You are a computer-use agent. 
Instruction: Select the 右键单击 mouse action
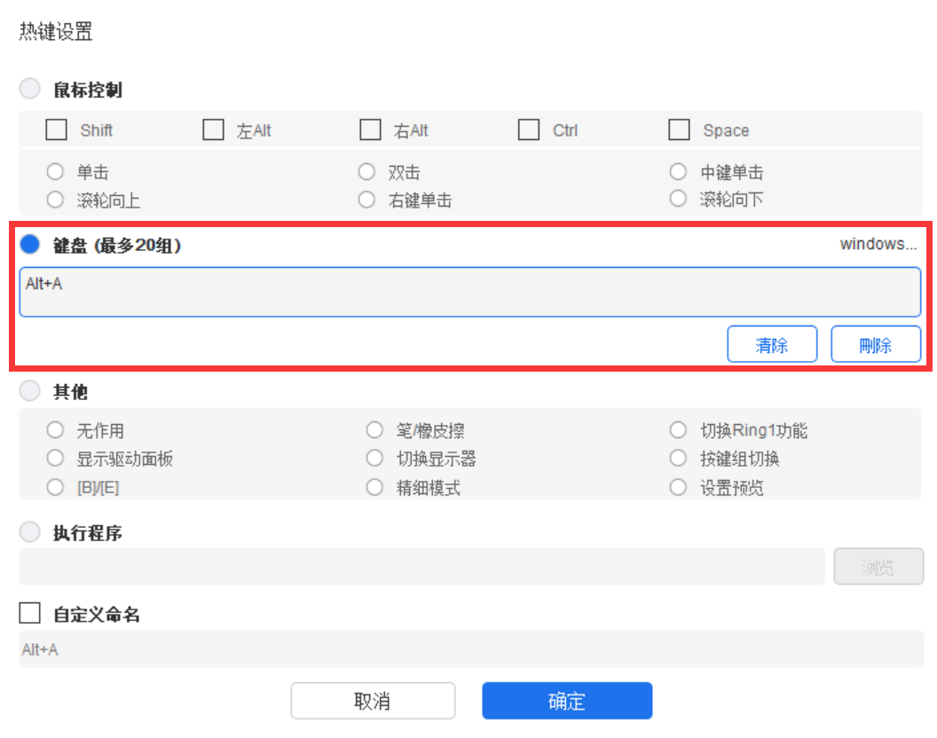[366, 200]
